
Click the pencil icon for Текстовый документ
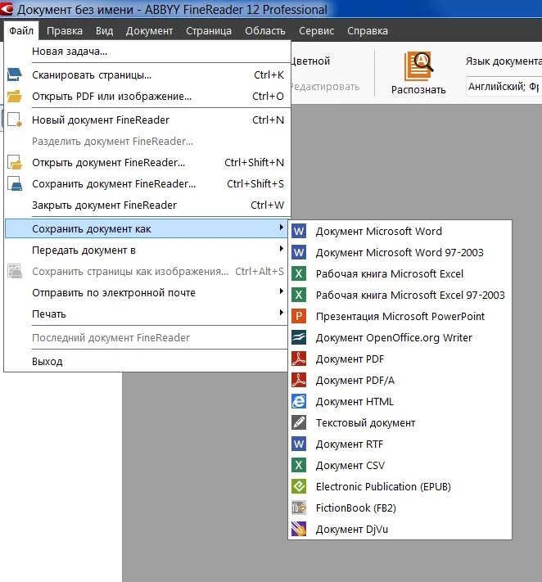pyautogui.click(x=299, y=422)
